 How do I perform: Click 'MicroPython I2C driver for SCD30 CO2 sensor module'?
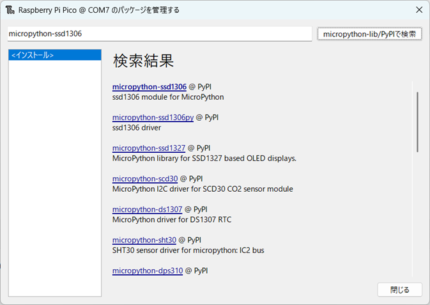click(x=203, y=189)
